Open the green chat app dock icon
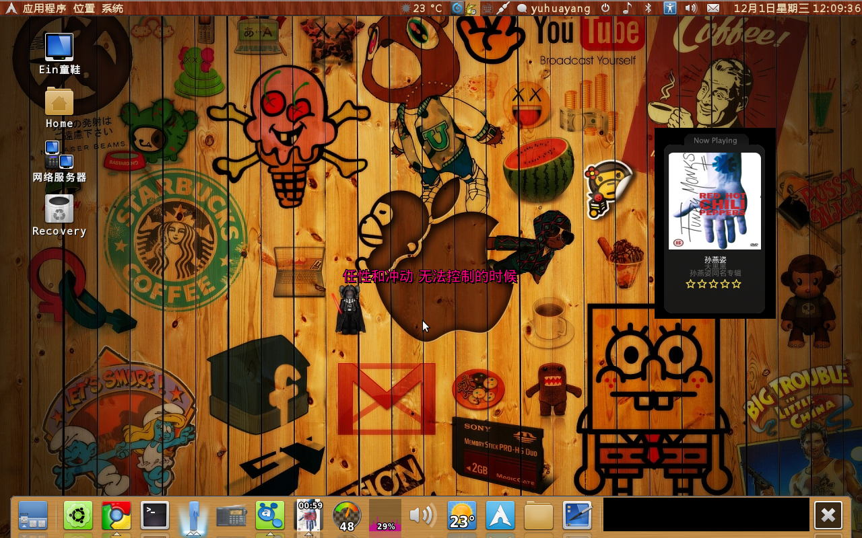The height and width of the screenshot is (538, 862). pyautogui.click(x=270, y=516)
